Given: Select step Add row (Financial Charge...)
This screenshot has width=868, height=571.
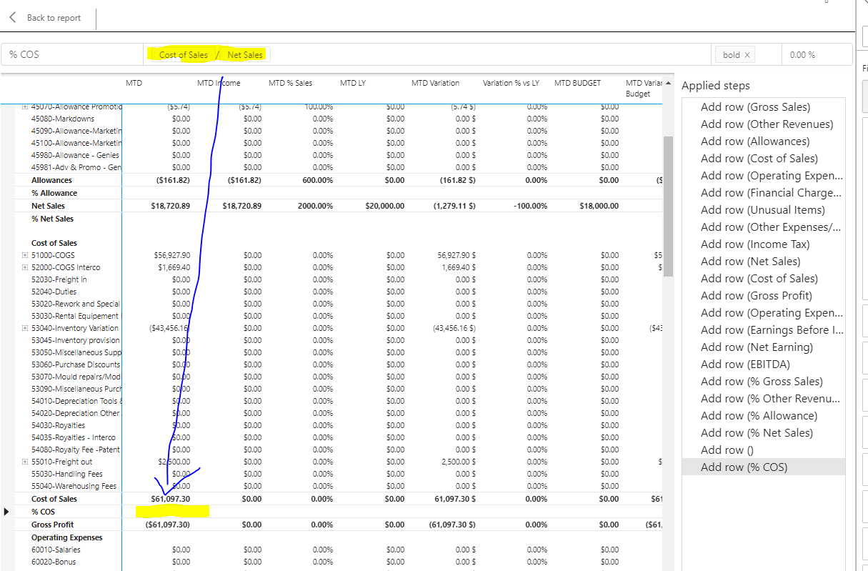Looking at the screenshot, I should point(772,193).
